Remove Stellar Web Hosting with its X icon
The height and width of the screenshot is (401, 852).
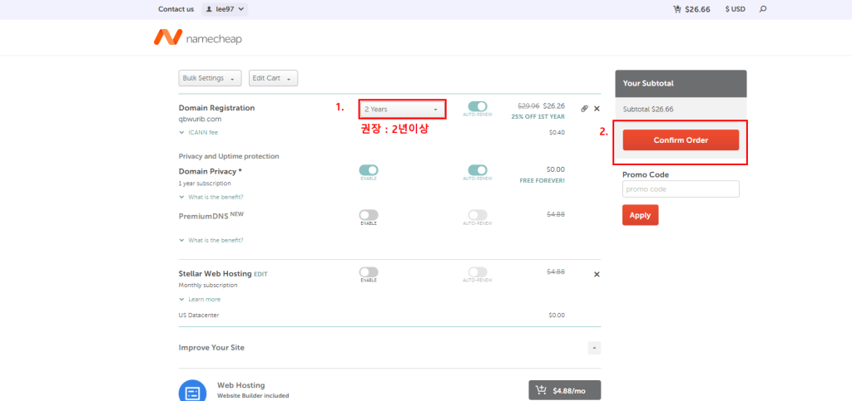click(x=597, y=274)
